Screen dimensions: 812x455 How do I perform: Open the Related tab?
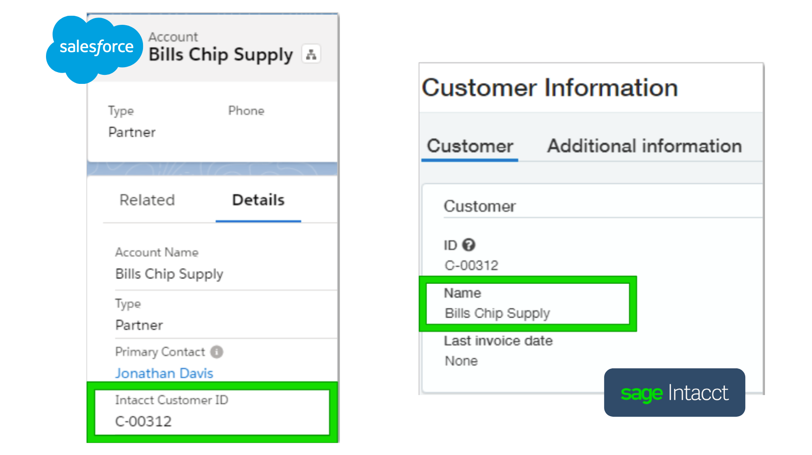[x=147, y=200]
